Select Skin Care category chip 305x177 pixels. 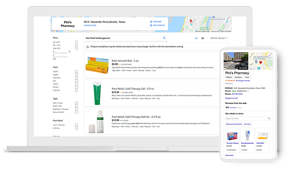[247, 124]
